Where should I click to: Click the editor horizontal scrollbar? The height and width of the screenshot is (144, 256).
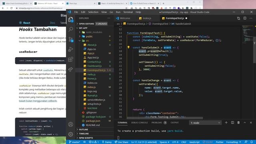165,118
